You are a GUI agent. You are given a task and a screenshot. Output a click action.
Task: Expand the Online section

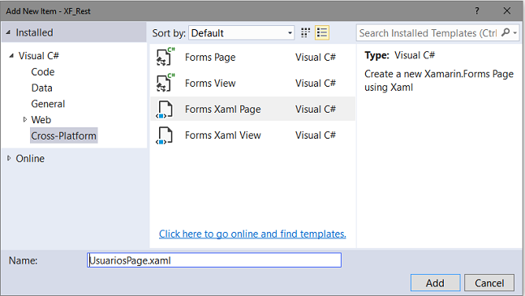[9, 158]
